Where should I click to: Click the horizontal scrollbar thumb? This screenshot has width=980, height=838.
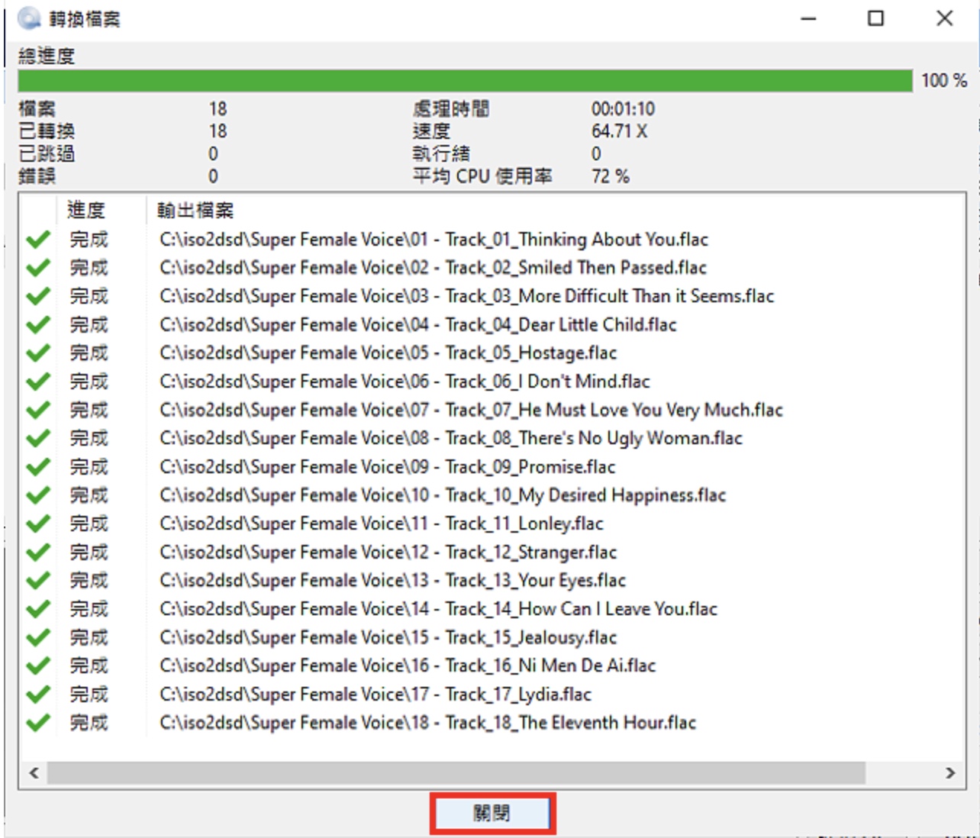(456, 773)
